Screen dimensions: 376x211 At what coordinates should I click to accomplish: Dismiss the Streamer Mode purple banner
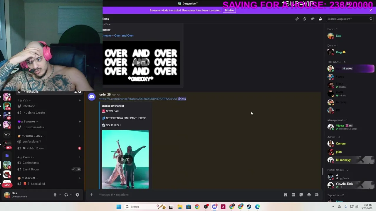[371, 10]
